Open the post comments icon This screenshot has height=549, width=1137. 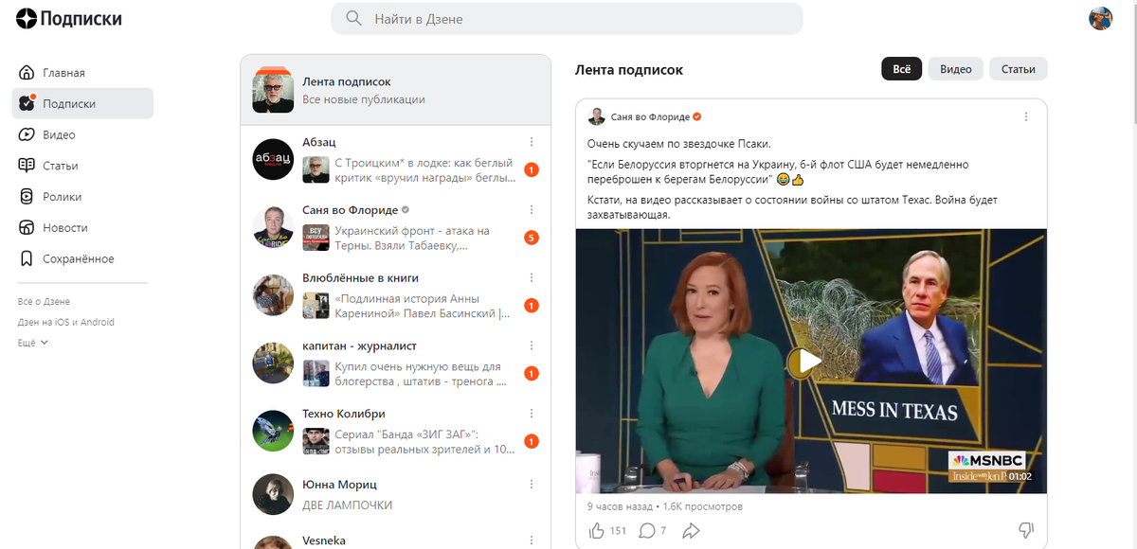pos(647,530)
